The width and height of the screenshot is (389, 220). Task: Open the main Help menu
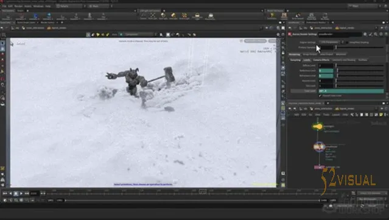click(x=48, y=6)
